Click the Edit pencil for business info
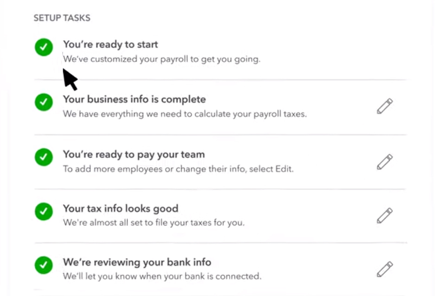 (384, 106)
